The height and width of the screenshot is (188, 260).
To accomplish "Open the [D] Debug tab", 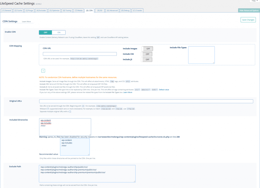I will 125,10.
